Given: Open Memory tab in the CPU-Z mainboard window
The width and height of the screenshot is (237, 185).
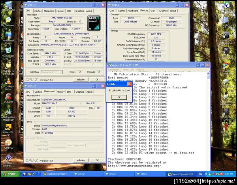Looking at the screenshot, I should [x=60, y=92].
